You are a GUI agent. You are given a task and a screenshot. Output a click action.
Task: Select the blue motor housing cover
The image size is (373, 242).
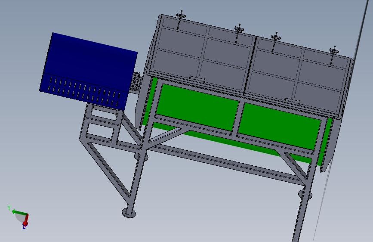(x=88, y=71)
